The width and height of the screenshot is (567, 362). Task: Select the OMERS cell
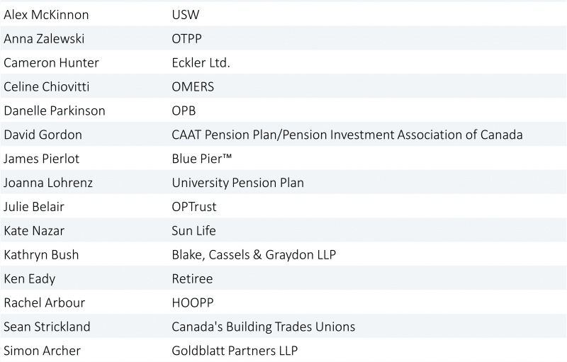(x=193, y=86)
